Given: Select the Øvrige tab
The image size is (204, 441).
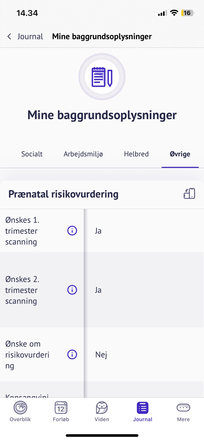Looking at the screenshot, I should tap(180, 154).
